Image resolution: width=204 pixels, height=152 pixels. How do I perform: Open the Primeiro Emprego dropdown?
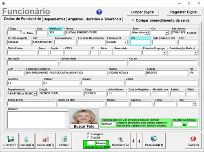[x=164, y=53]
